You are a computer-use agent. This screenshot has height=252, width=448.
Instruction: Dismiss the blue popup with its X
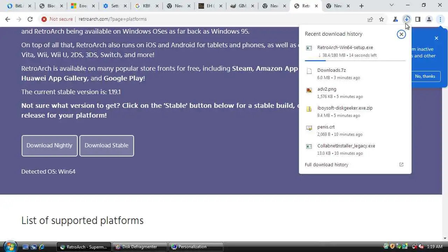coord(436,38)
